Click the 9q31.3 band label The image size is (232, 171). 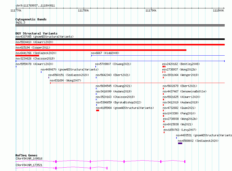point(20,22)
